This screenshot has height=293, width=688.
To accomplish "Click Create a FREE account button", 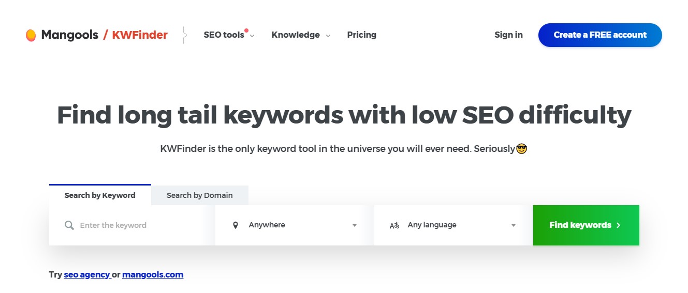I will click(600, 35).
